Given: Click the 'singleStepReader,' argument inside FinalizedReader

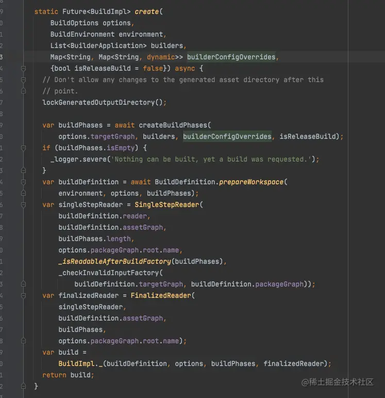Looking at the screenshot, I should [x=92, y=307].
